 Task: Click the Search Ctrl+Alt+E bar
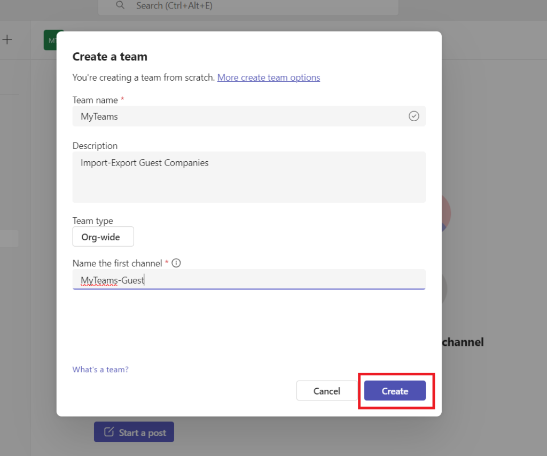[248, 6]
